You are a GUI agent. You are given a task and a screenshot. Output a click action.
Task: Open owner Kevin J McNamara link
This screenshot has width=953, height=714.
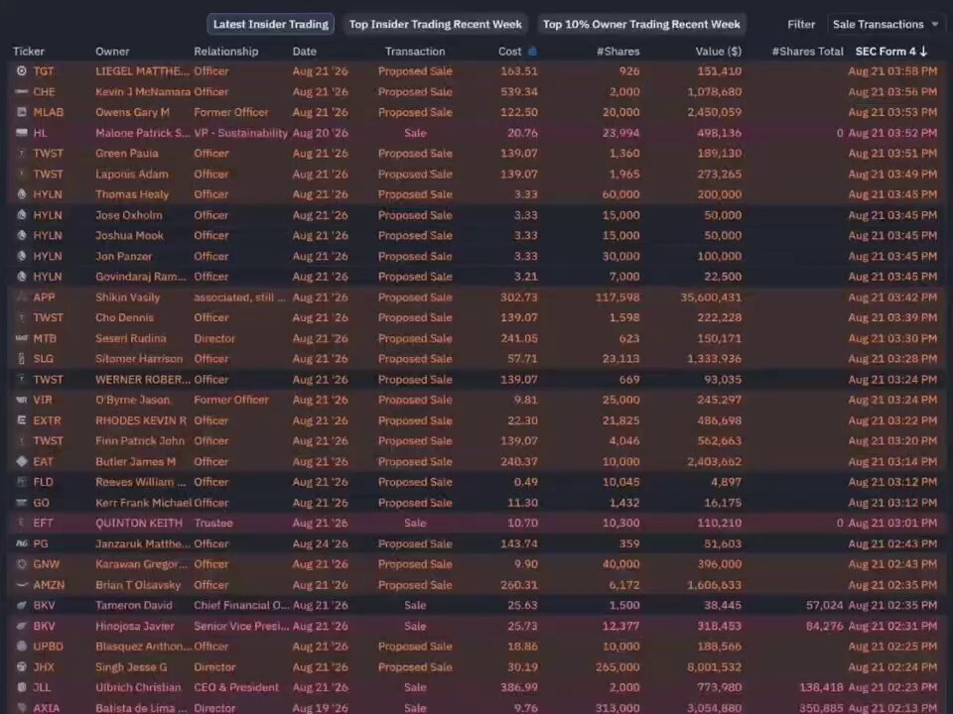(x=143, y=91)
